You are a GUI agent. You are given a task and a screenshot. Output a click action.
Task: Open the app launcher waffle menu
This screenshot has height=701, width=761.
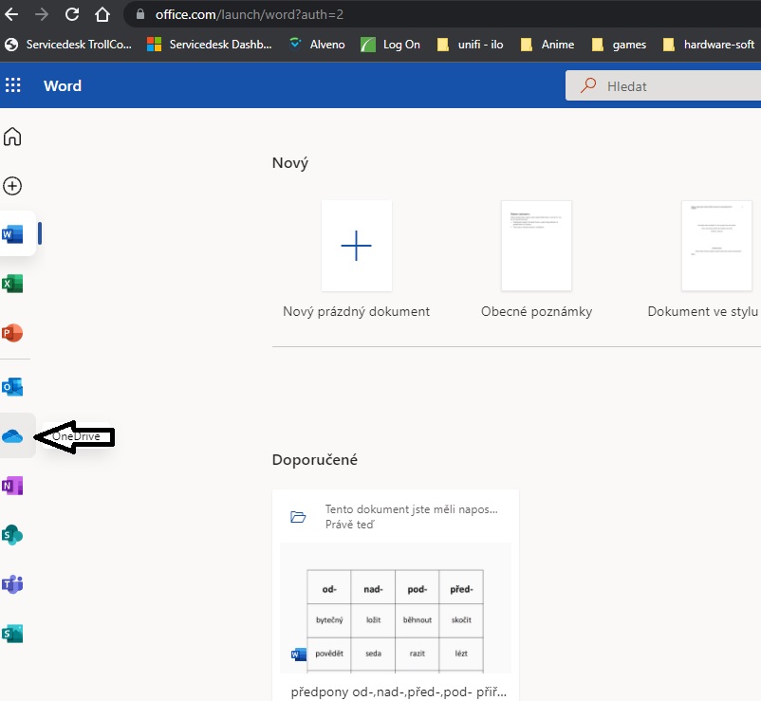coord(13,85)
